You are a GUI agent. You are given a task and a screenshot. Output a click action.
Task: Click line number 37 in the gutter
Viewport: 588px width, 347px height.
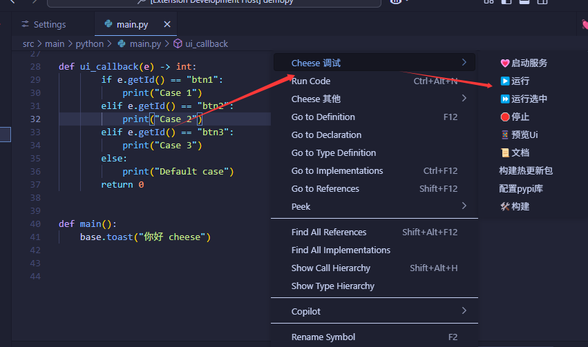coord(35,185)
